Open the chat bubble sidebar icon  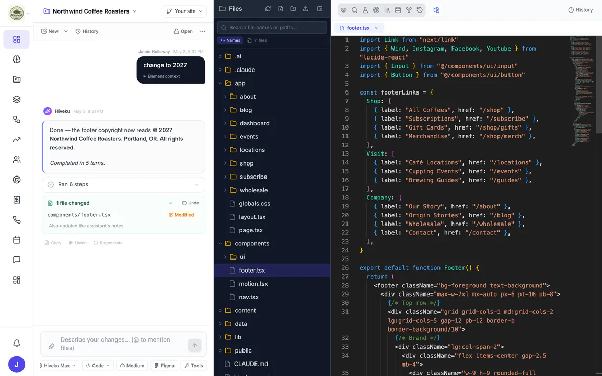click(17, 260)
